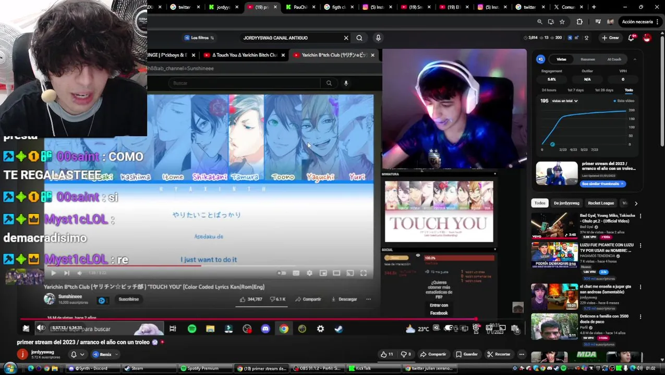
Task: Open Chrome zoom magnifier icon in address bar
Action: pos(540,22)
